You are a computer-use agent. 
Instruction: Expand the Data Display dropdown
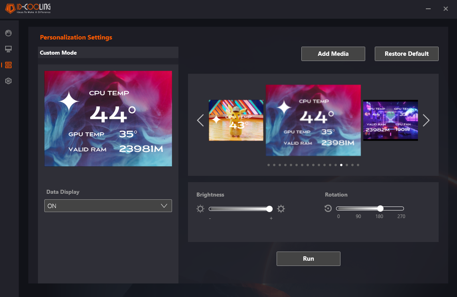click(108, 206)
